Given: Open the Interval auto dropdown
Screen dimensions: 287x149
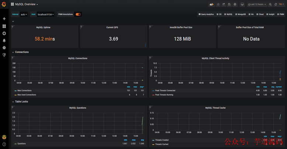Looking at the screenshot, I should click(24, 14).
